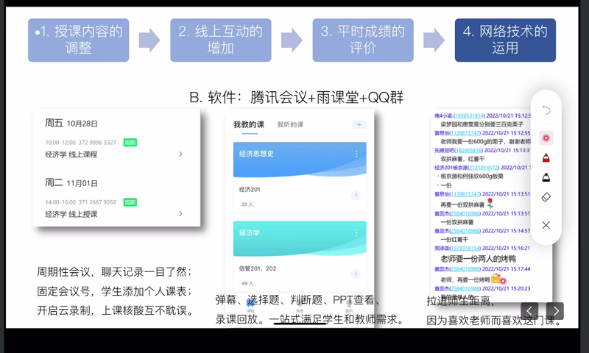Expand the 周五 经济学 线上课程 meeting chevron
The image size is (589, 353).
180,154
